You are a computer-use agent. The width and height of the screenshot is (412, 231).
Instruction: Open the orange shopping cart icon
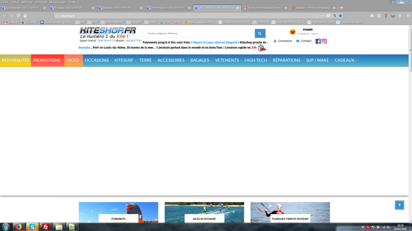click(293, 32)
